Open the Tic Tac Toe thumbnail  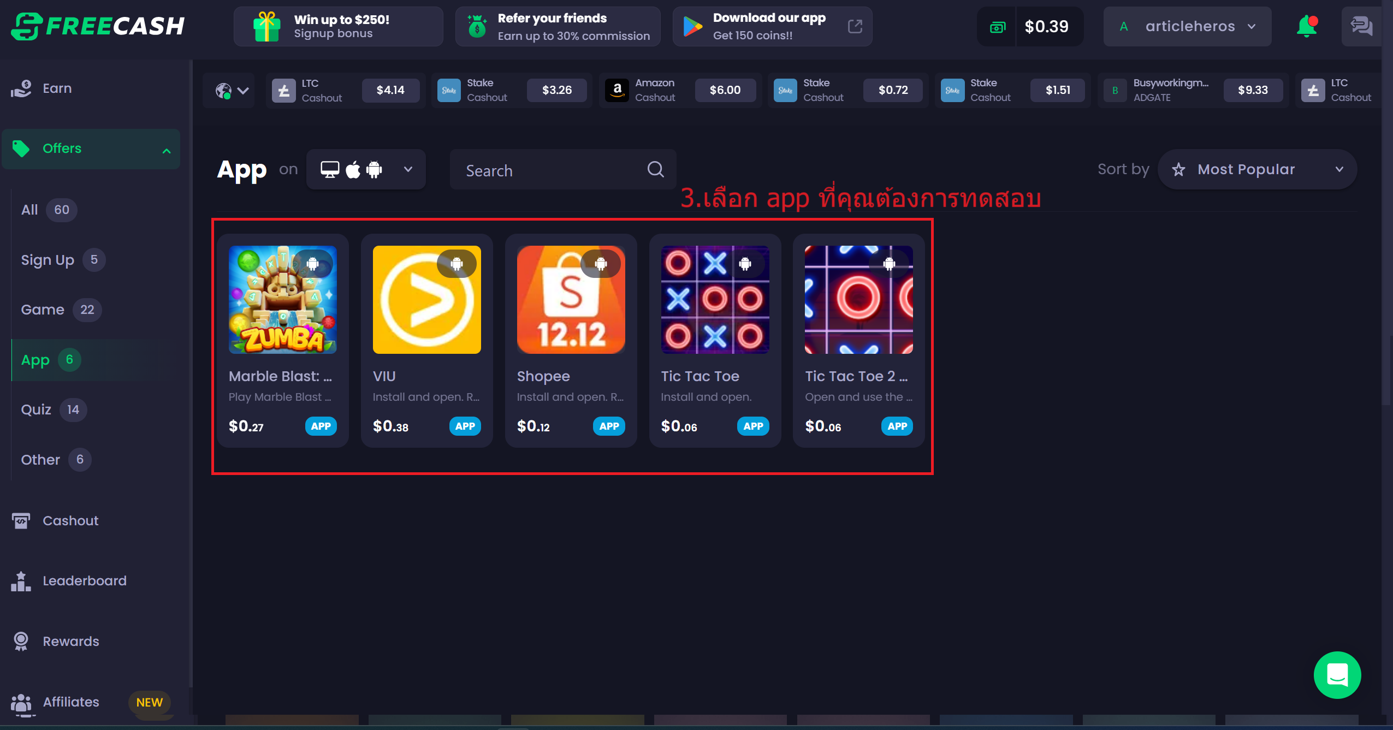coord(715,299)
